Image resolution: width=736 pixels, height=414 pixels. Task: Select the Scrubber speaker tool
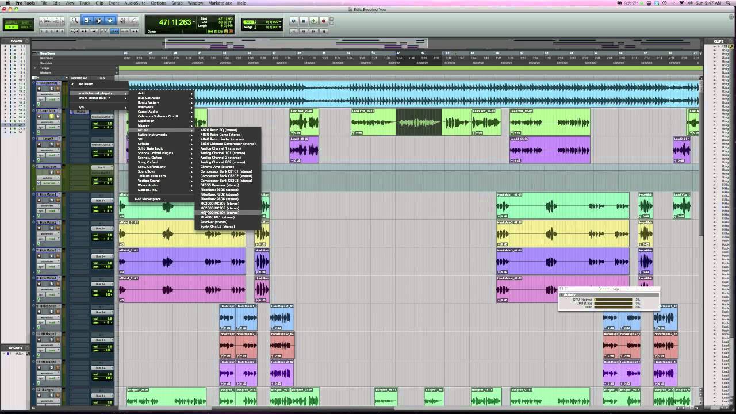[x=123, y=21]
